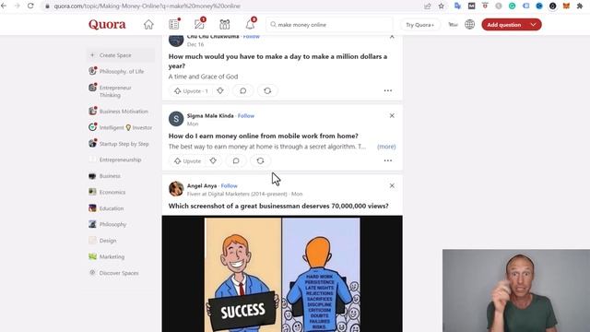590x332 pixels.
Task: Comment on the Sigma Male Kinda answer
Action: [x=236, y=160]
